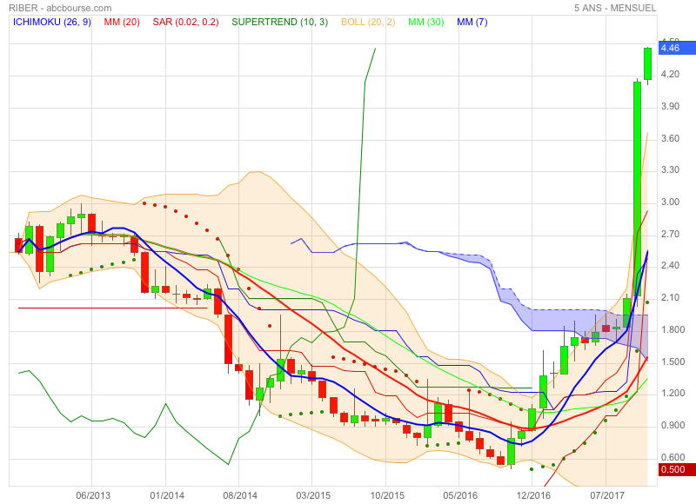Click the 3.00 price axis label

670,202
